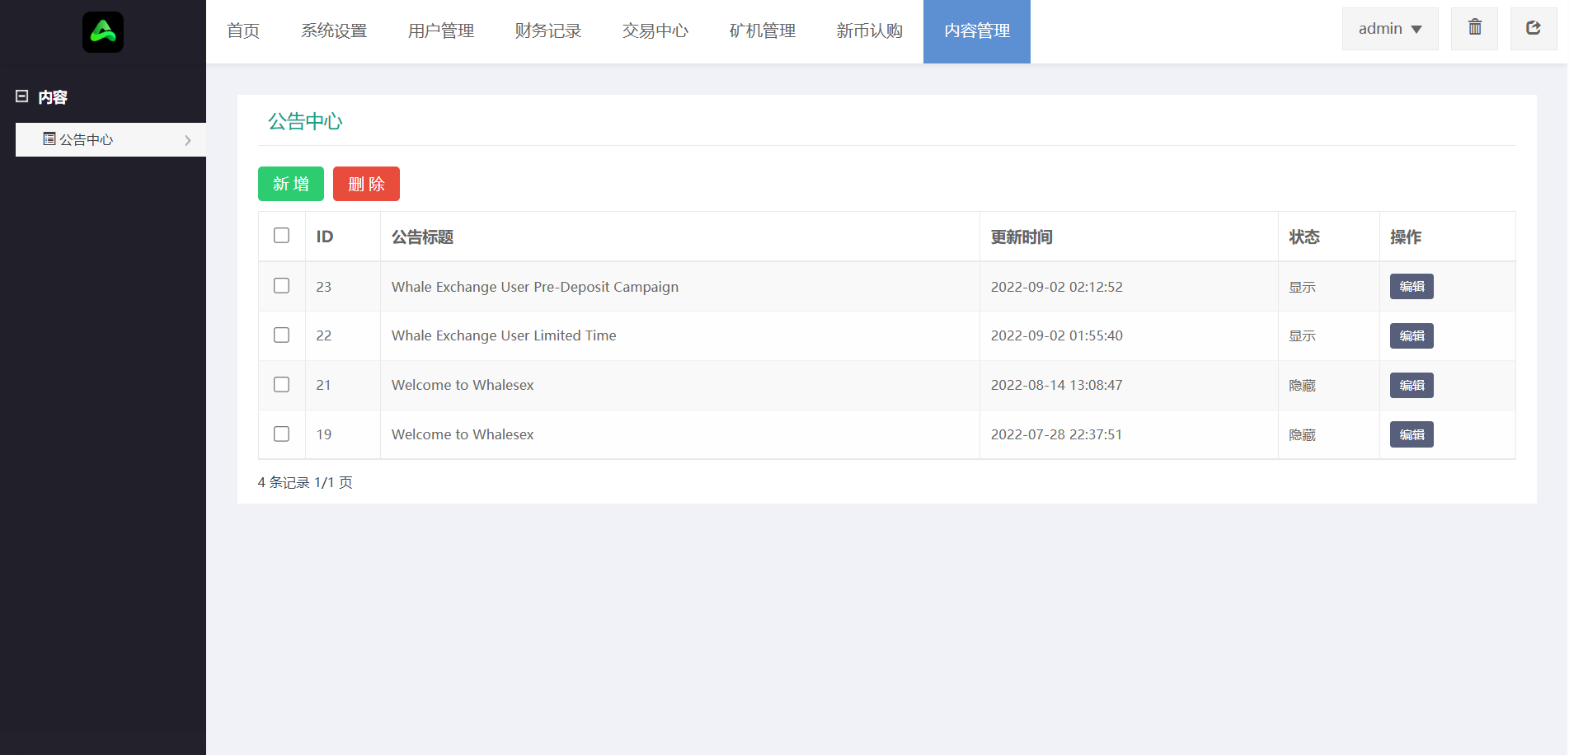The height and width of the screenshot is (755, 1569).
Task: Click the trash can icon in header
Action: click(x=1474, y=28)
